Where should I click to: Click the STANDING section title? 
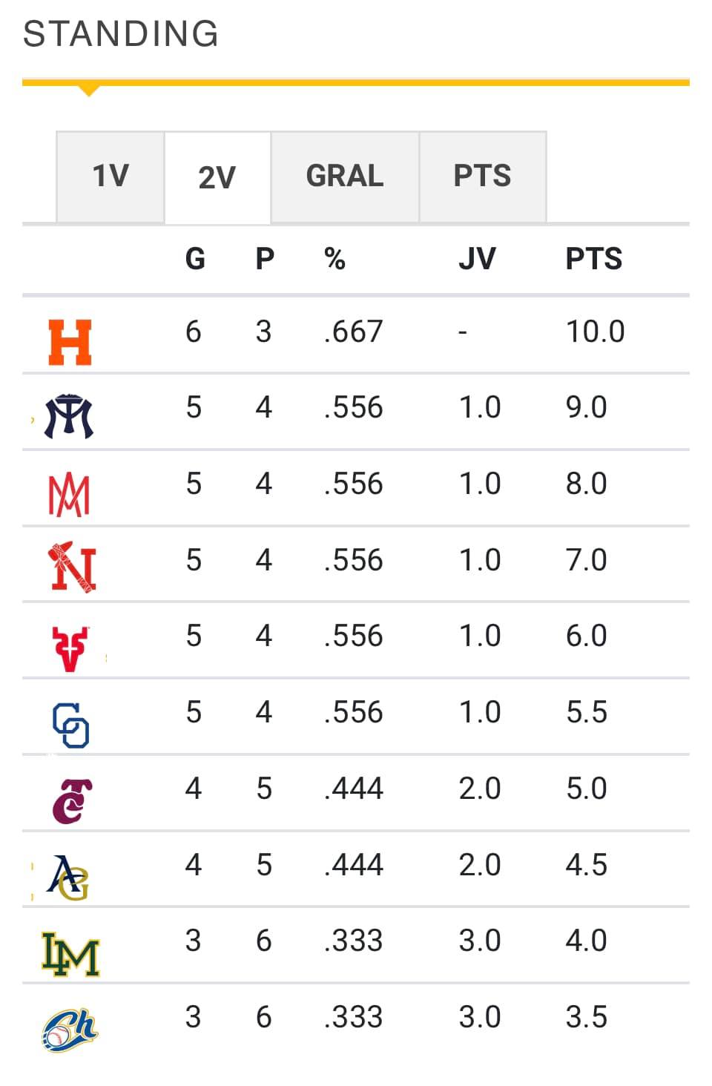pyautogui.click(x=121, y=33)
